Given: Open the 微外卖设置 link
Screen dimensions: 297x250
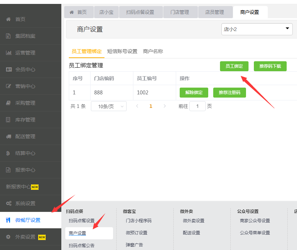Looking at the screenshot, I should 194,221.
